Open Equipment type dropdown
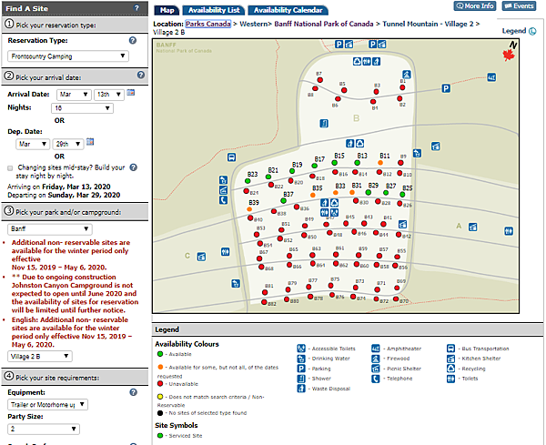 pos(47,405)
